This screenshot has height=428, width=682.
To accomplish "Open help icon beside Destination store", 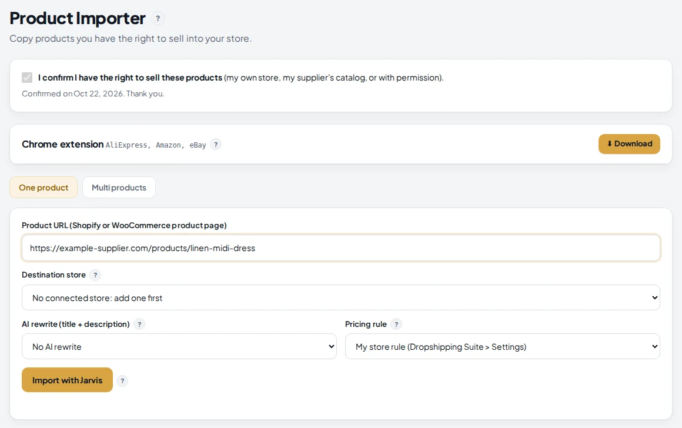I will click(x=95, y=275).
